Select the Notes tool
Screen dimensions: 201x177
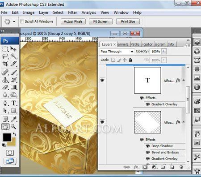tap(5, 119)
